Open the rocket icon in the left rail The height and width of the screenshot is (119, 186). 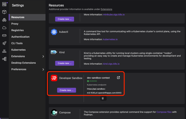(4, 43)
